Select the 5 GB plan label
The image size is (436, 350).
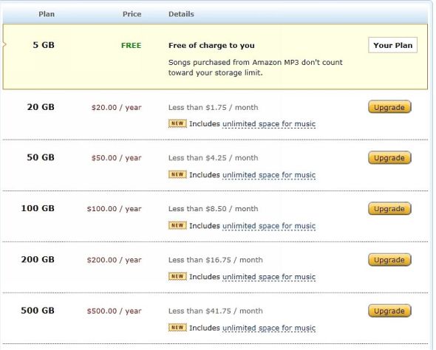(44, 45)
